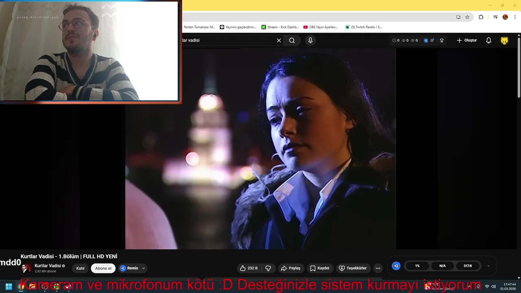Open the Chrome profile avatar
The width and height of the screenshot is (521, 293).
tap(505, 17)
